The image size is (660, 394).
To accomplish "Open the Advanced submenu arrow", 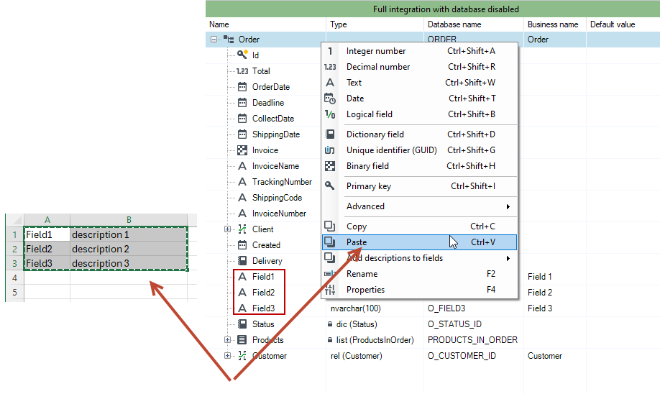I will [508, 206].
